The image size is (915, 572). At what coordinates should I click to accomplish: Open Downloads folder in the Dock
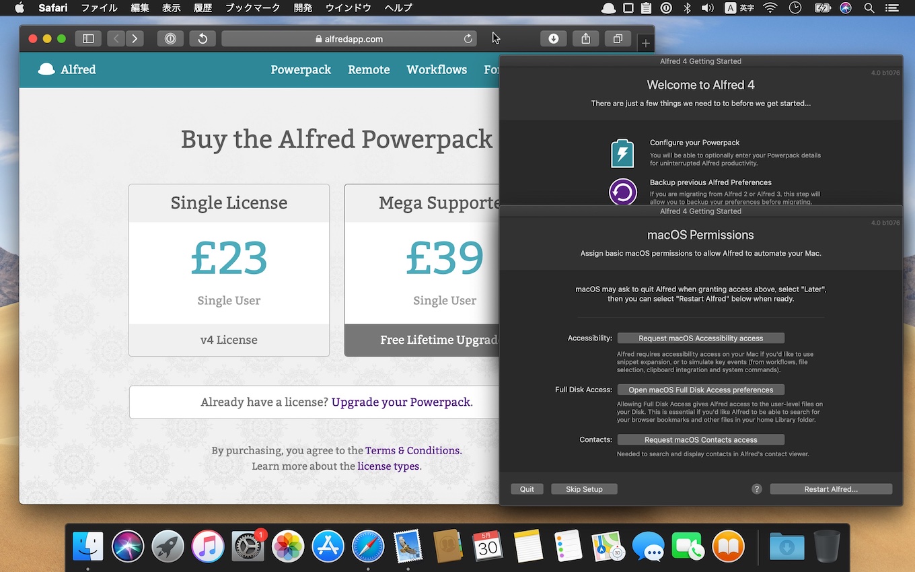(787, 546)
